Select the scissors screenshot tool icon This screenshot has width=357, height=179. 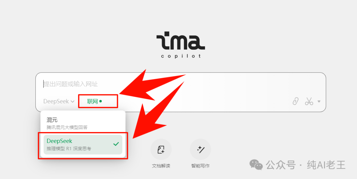(309, 101)
